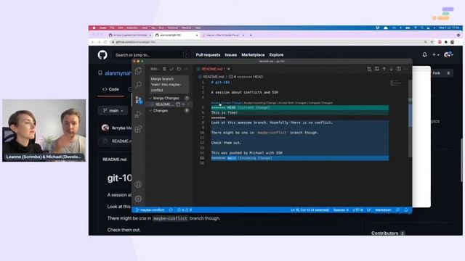The image size is (465, 261).
Task: Open the File menu in macOS menu bar
Action: tap(112, 28)
